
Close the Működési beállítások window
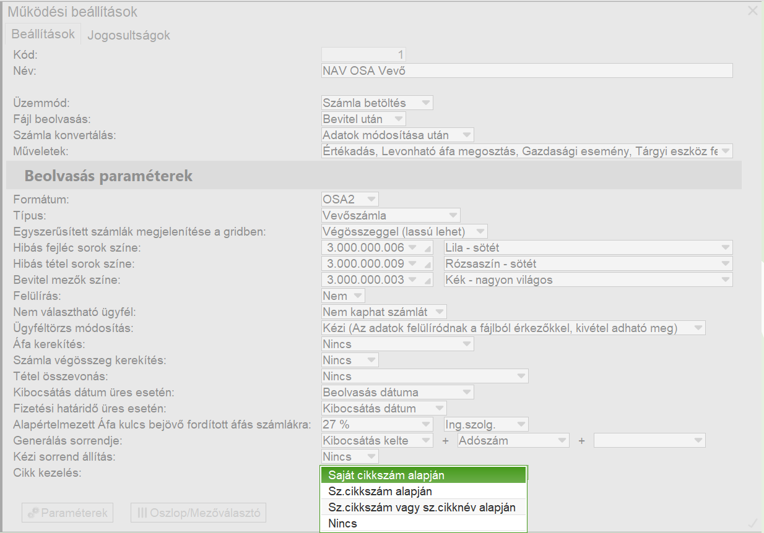point(753,11)
